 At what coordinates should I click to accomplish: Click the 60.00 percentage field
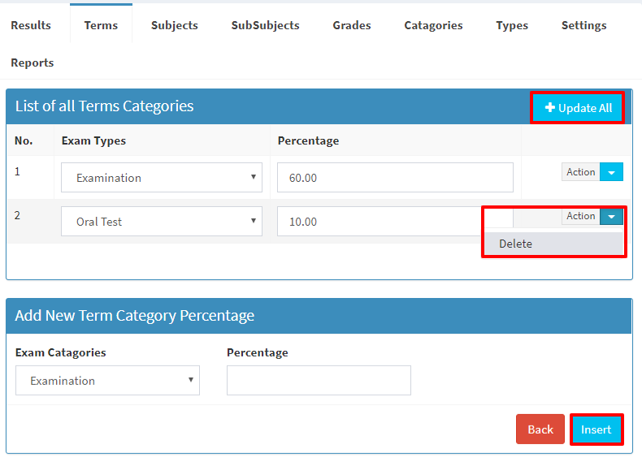pyautogui.click(x=395, y=178)
